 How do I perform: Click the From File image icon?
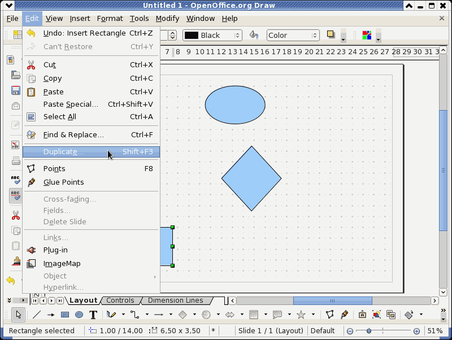376,315
